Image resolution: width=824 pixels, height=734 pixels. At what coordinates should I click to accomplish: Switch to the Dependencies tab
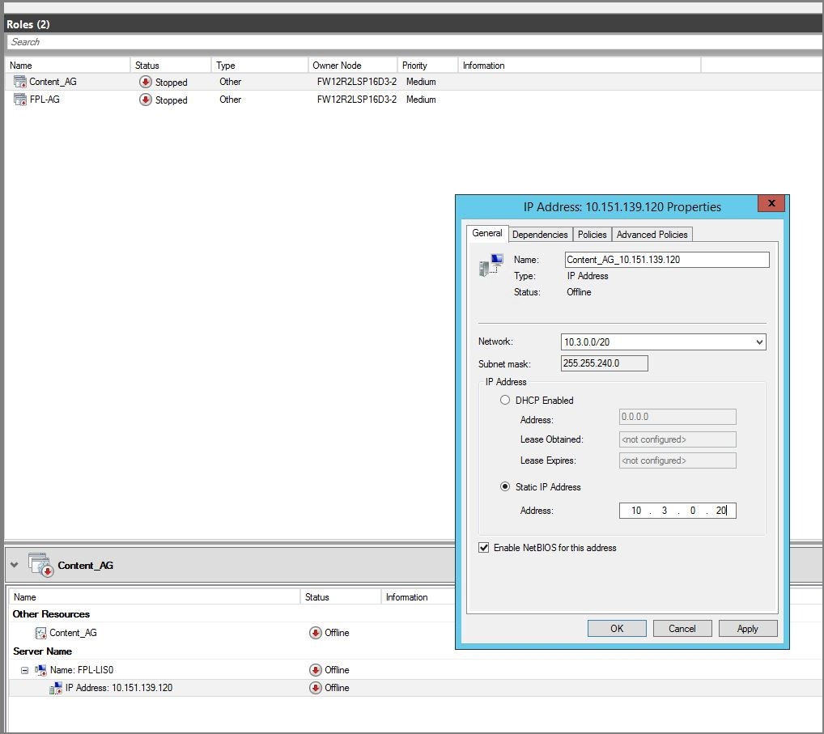[540, 235]
